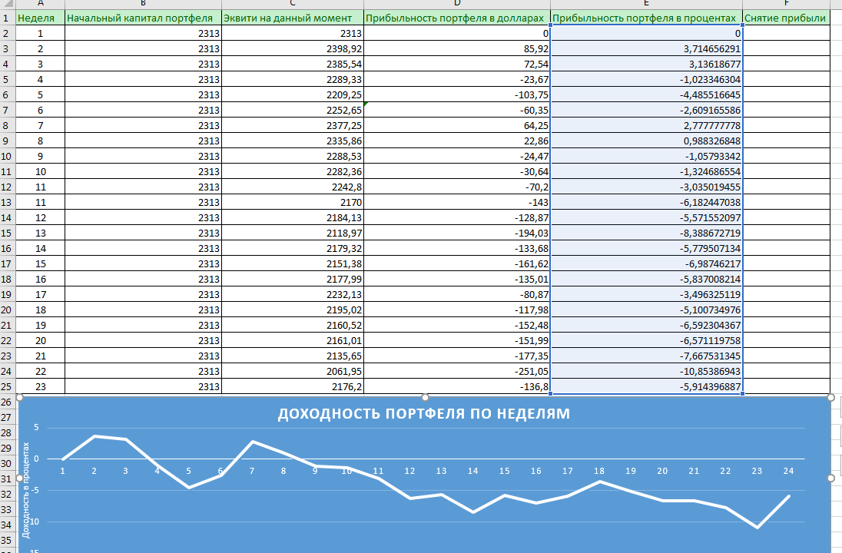Select the row 13 header
The width and height of the screenshot is (842, 553).
[x=8, y=202]
